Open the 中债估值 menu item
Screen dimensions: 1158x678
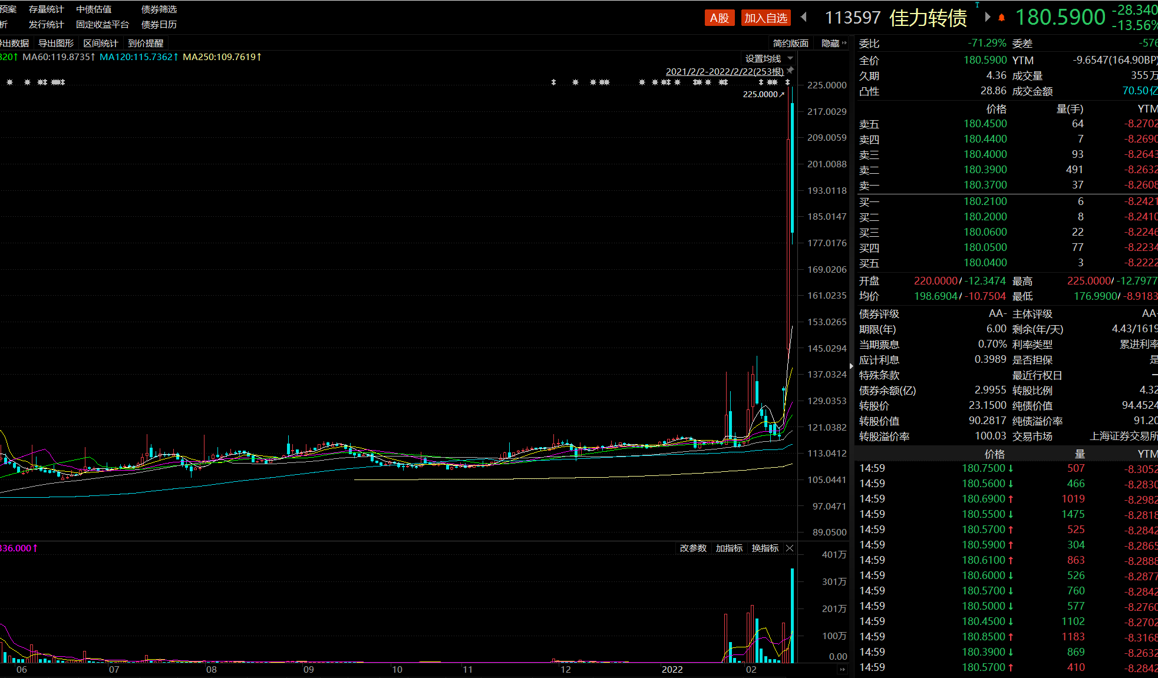tap(94, 9)
